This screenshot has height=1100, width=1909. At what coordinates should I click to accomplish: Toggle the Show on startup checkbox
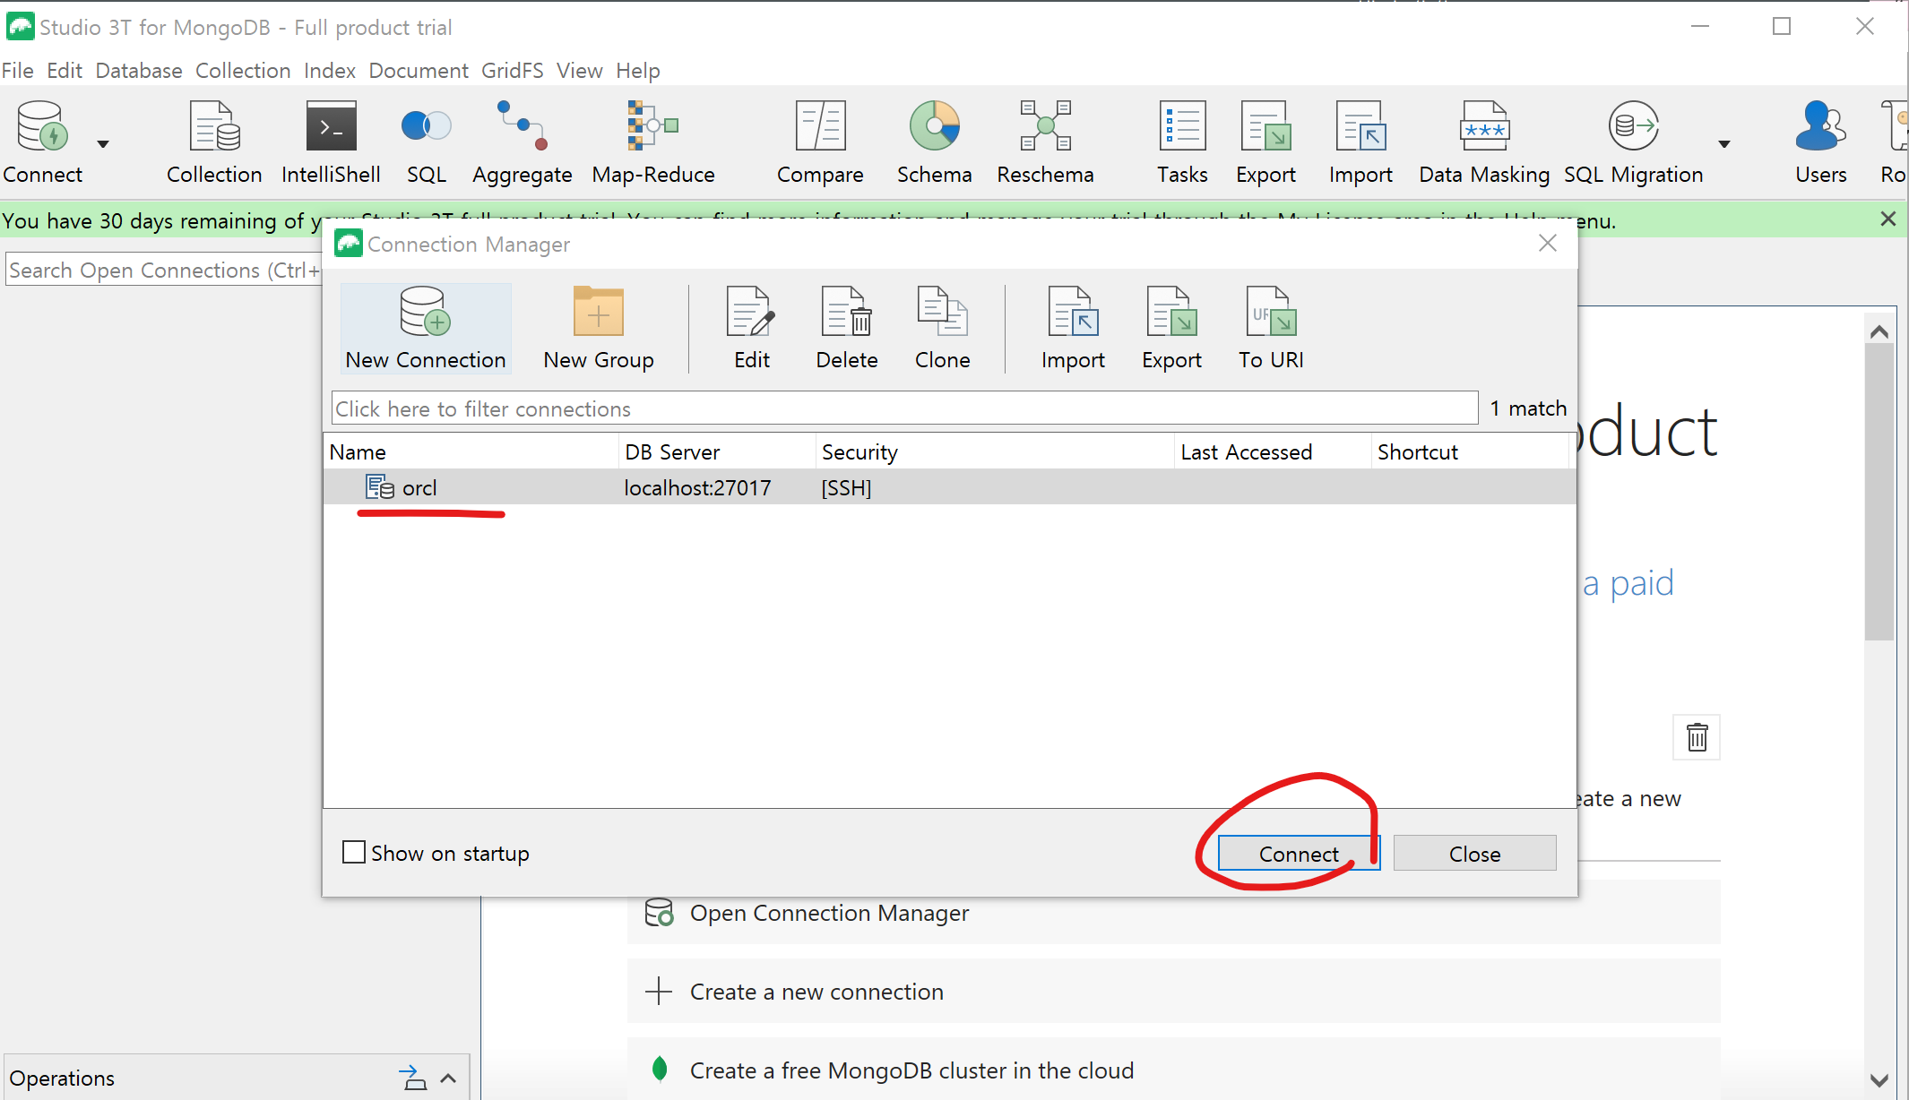[354, 852]
